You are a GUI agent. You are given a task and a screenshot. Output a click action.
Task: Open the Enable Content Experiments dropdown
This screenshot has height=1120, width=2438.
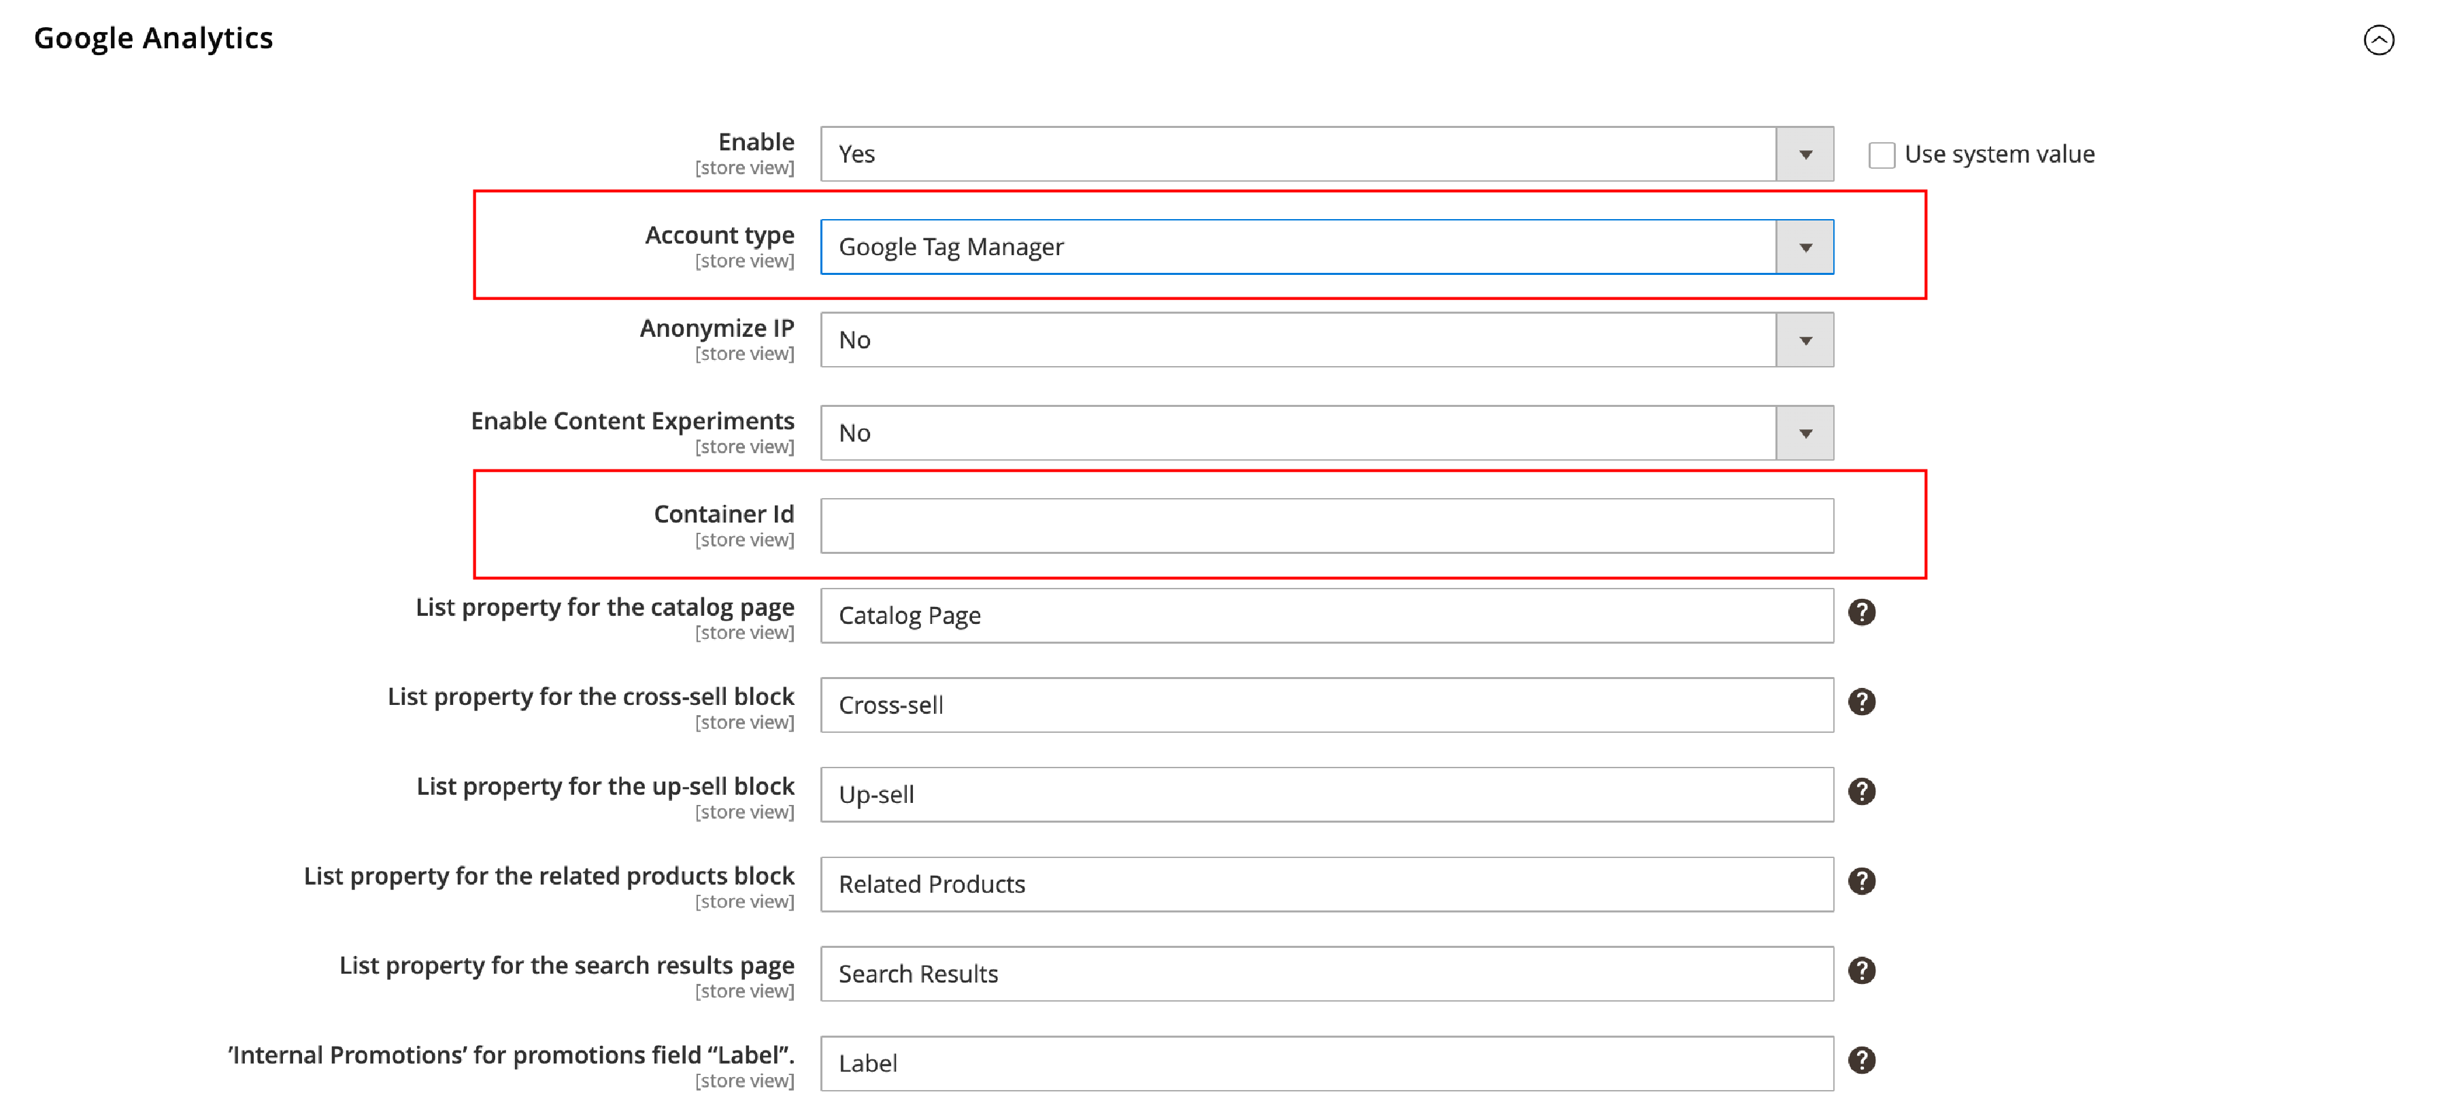(1327, 433)
